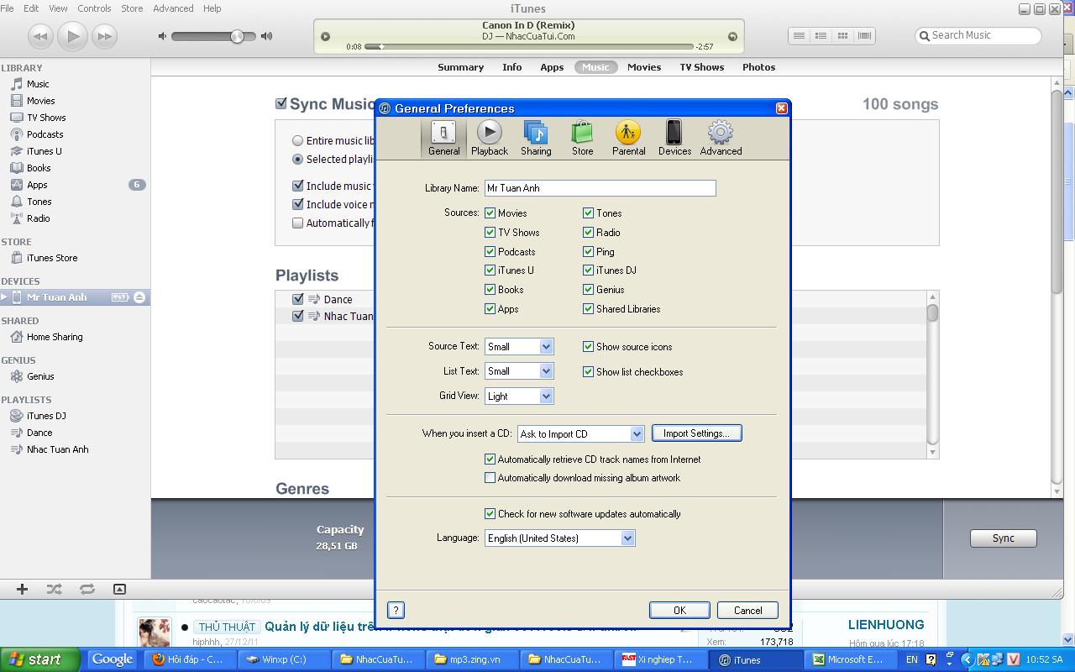
Task: Select Radio in the sidebar
Action: pyautogui.click(x=38, y=218)
